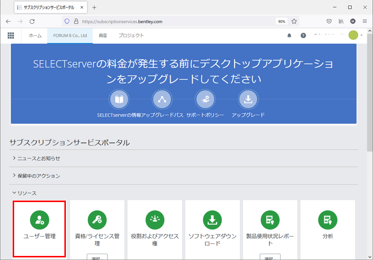The width and height of the screenshot is (373, 260).
Task: Click 役割およびアクセス権 tile label
Action: [155, 240]
